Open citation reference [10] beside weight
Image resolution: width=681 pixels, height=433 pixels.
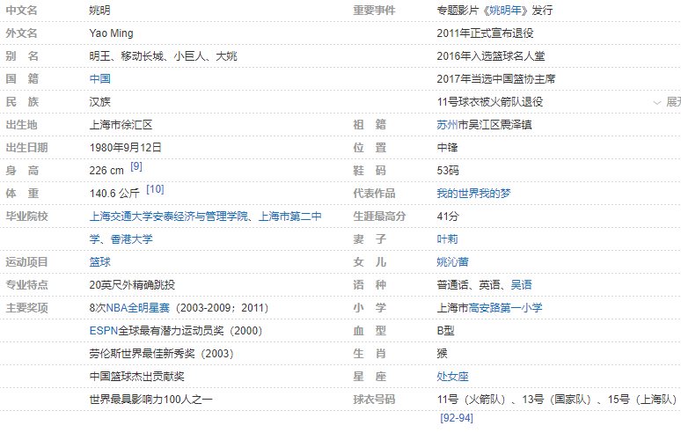point(155,189)
